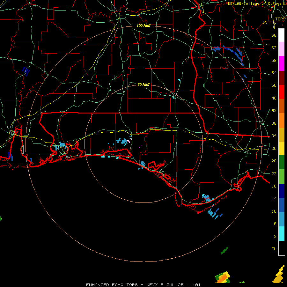
Task: Click the legend value "10"
Action: (x=274, y=211)
